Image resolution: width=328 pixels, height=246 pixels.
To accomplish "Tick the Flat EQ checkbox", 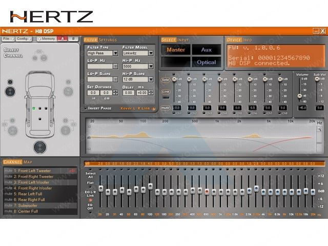I will [x=90, y=187].
